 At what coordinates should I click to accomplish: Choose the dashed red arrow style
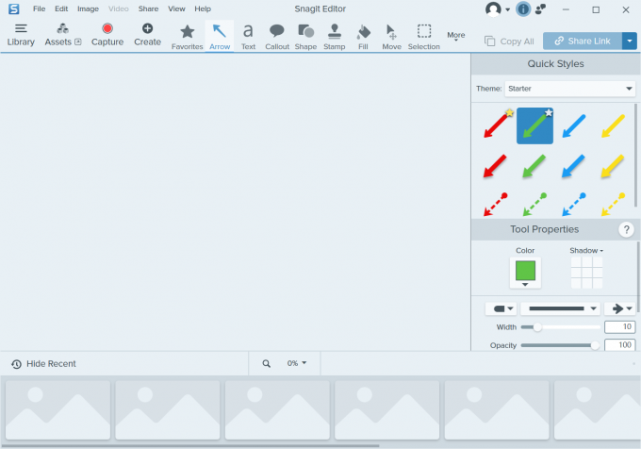click(x=496, y=203)
